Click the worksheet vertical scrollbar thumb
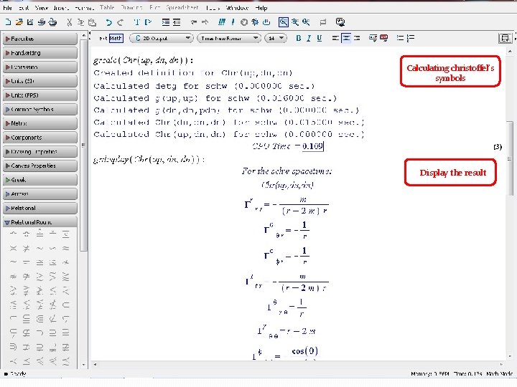The image size is (517, 387). coord(510,158)
